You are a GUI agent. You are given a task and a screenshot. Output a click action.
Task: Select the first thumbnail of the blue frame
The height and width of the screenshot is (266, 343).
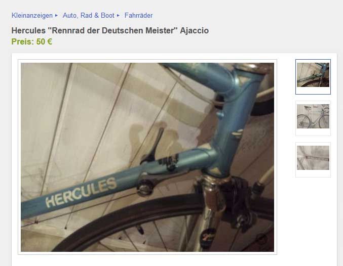coord(313,75)
